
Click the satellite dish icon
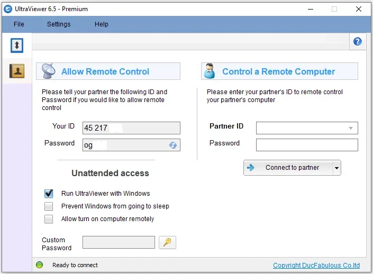49,71
